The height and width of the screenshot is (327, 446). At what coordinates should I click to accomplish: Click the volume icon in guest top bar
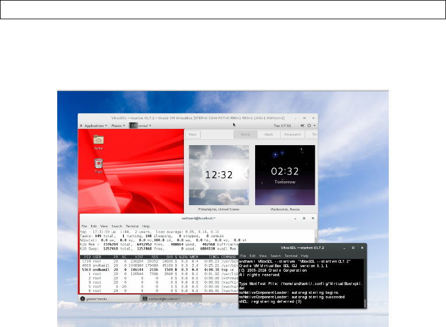[302, 125]
